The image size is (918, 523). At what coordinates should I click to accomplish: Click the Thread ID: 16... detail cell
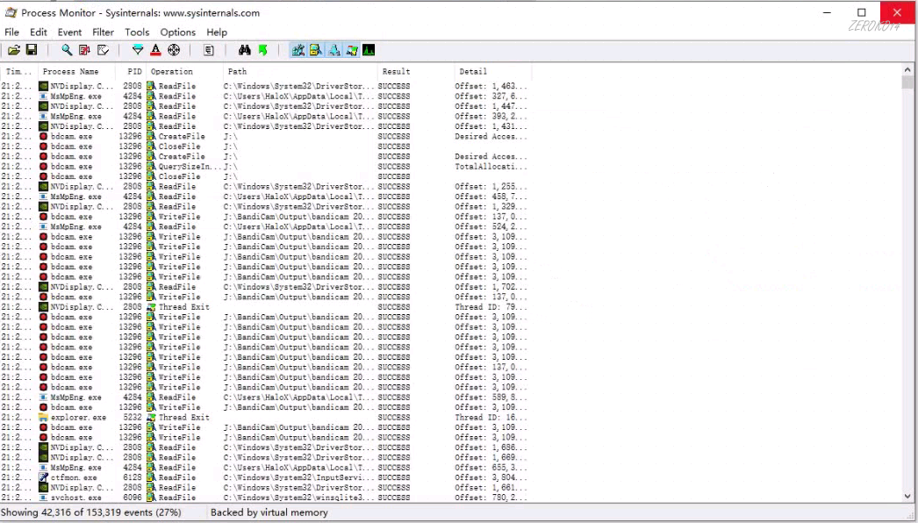(x=491, y=418)
